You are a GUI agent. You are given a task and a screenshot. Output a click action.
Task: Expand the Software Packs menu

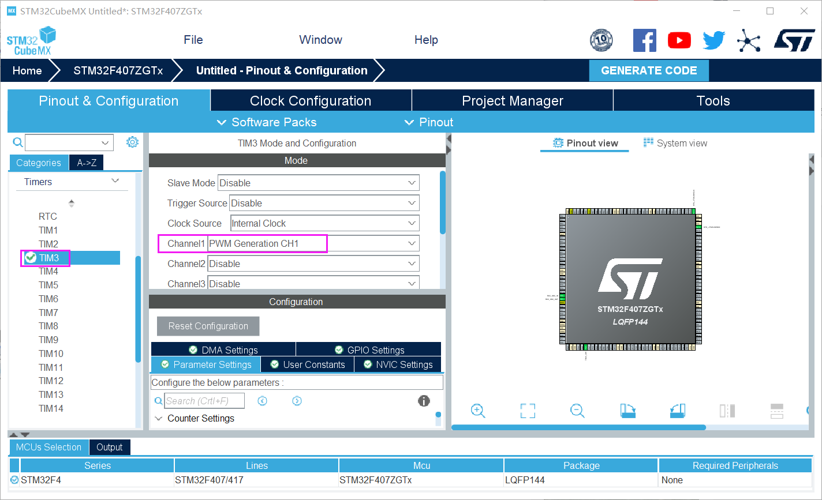pos(267,122)
